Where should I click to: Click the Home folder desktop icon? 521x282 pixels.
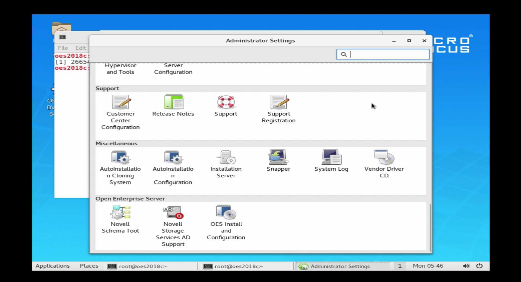(x=61, y=28)
